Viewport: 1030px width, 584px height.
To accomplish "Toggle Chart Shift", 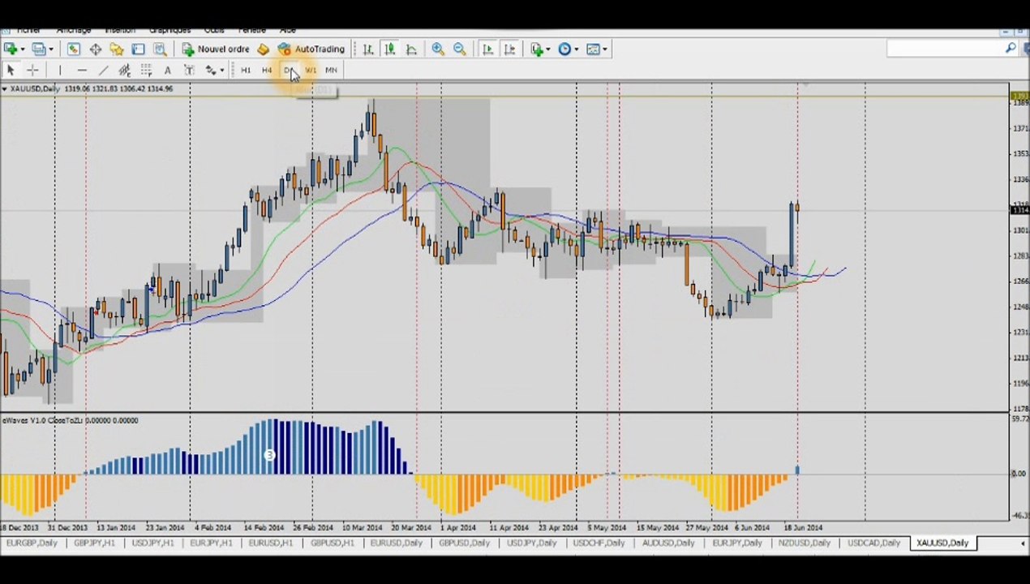I will pos(509,49).
